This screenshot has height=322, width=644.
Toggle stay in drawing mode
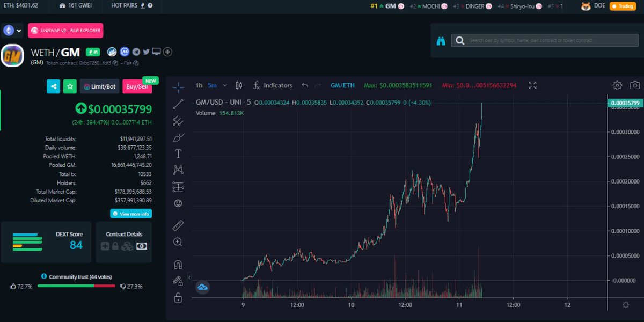click(x=178, y=281)
